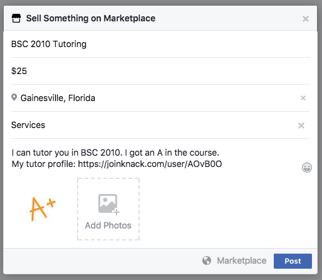Clear the Gainesville, Florida location
This screenshot has height=280, width=322.
[x=303, y=98]
